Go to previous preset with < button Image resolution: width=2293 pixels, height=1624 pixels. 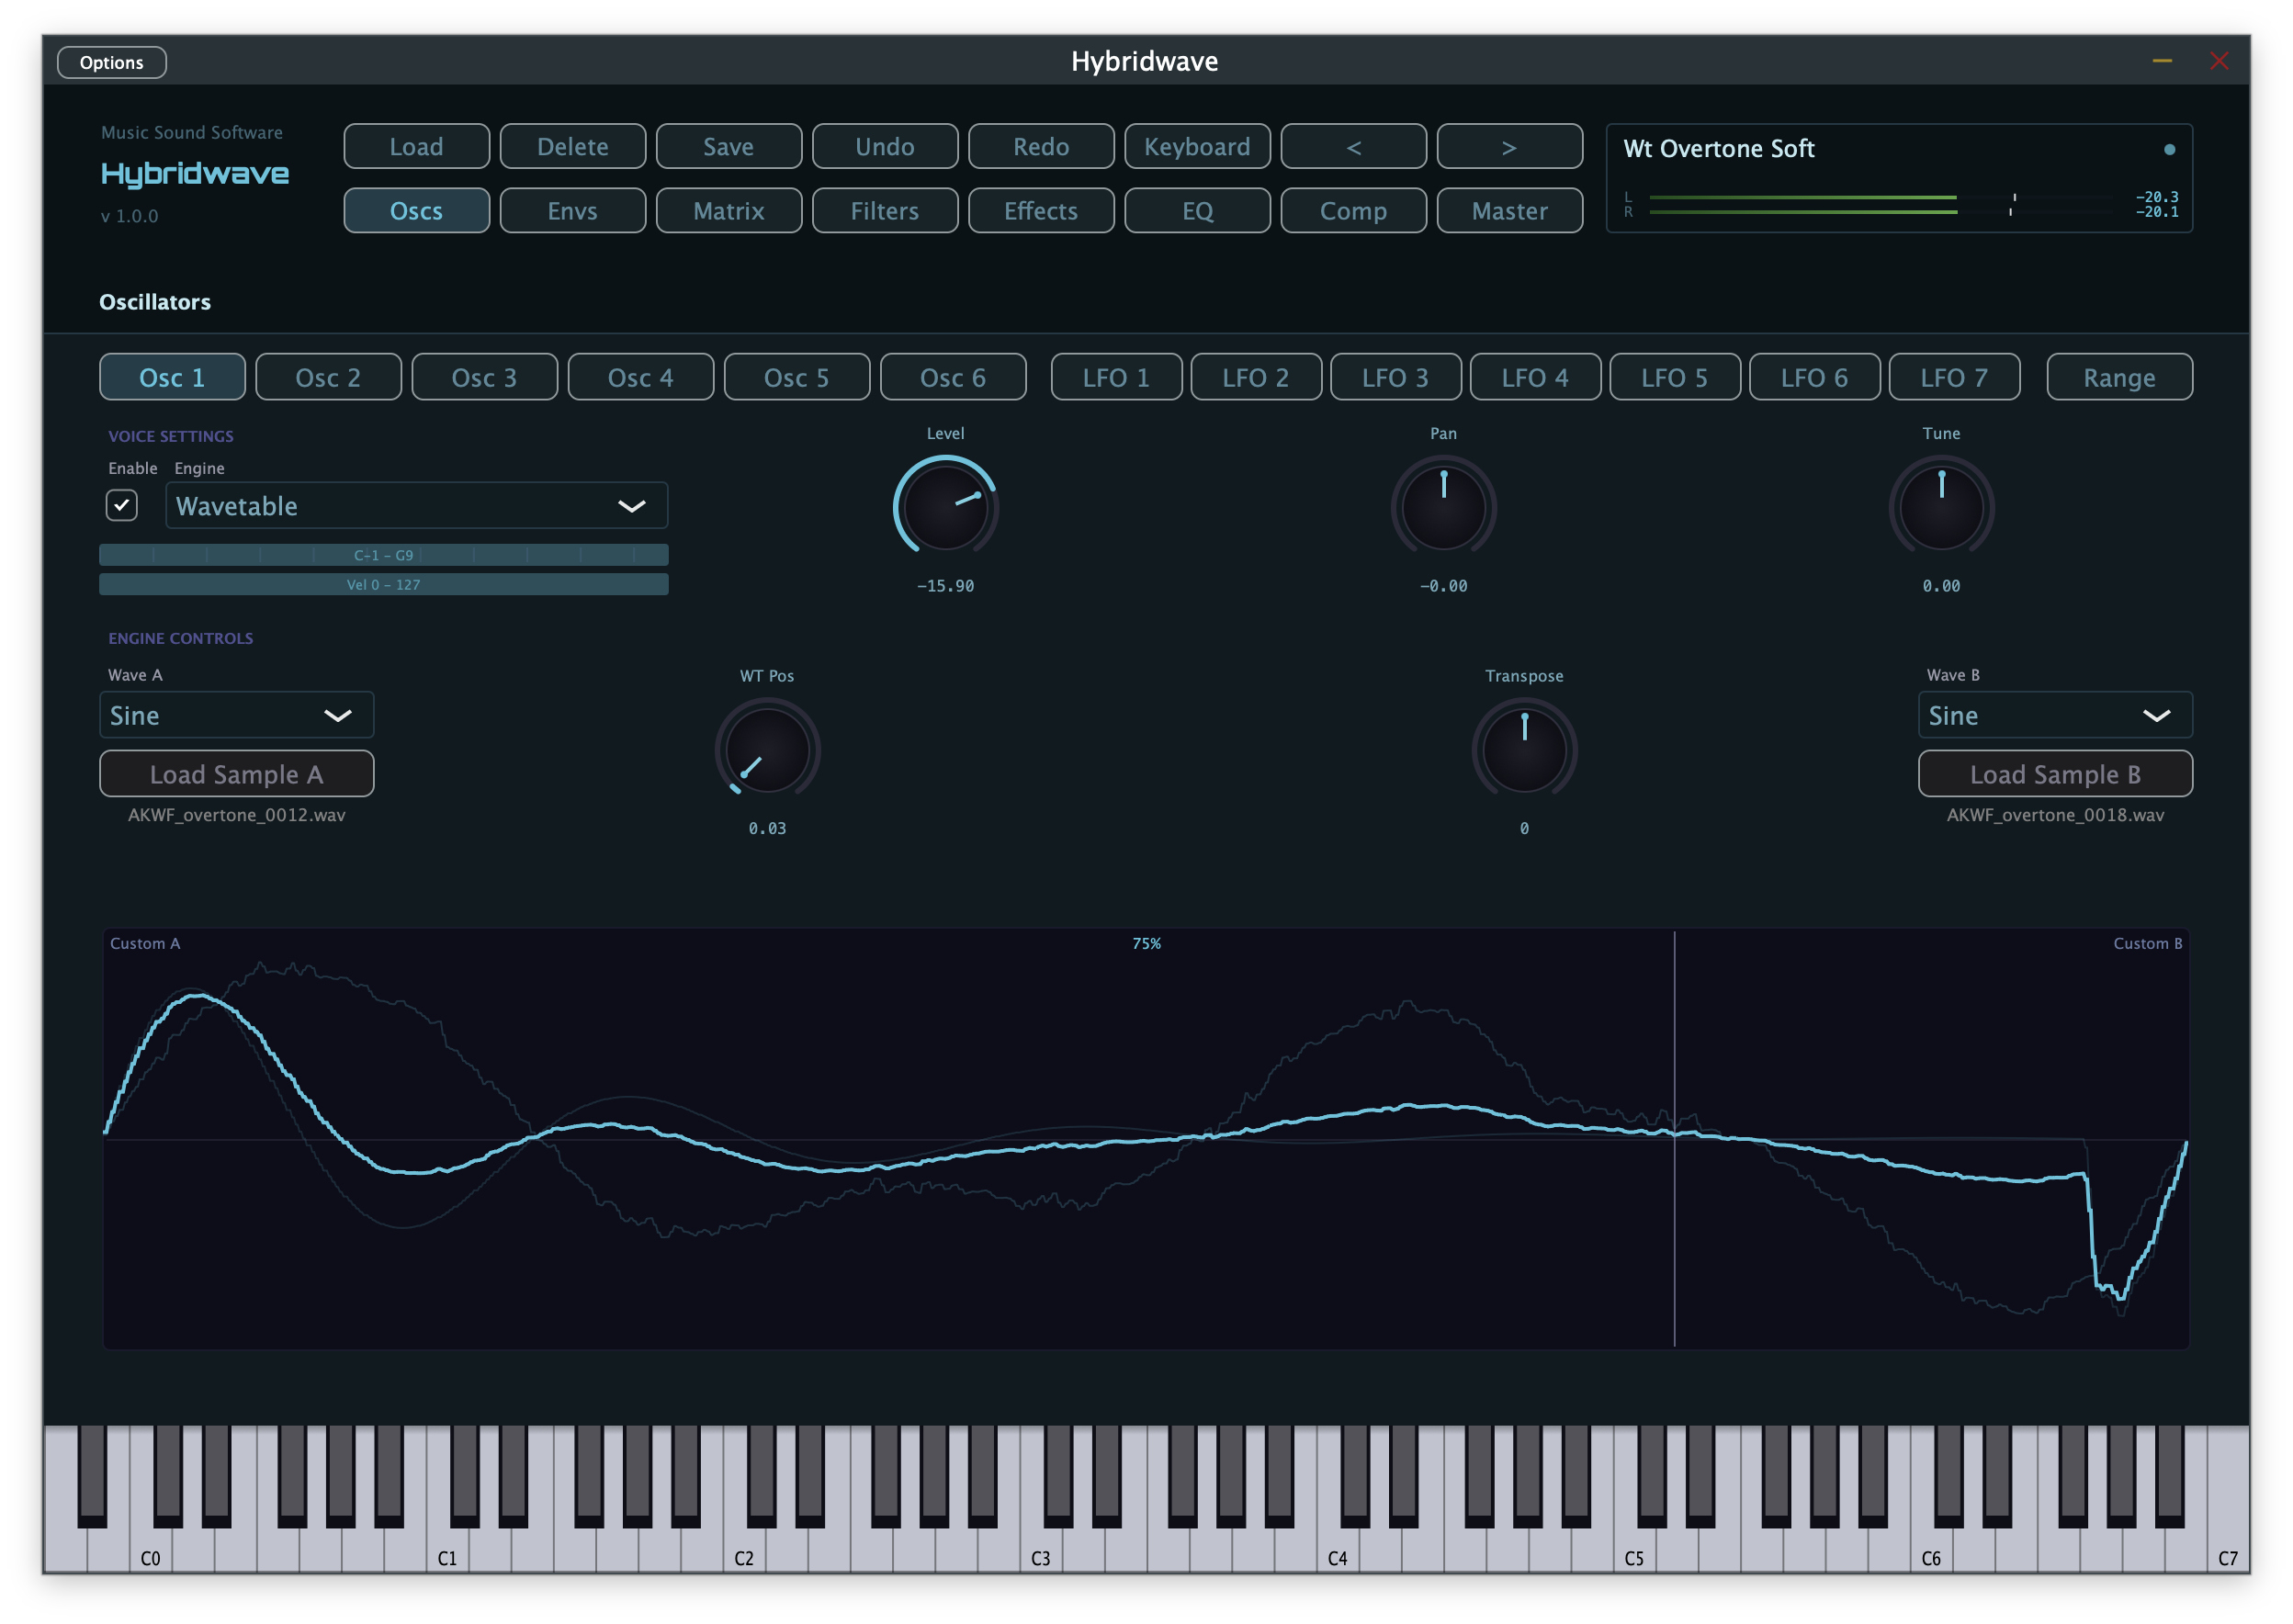[1352, 146]
